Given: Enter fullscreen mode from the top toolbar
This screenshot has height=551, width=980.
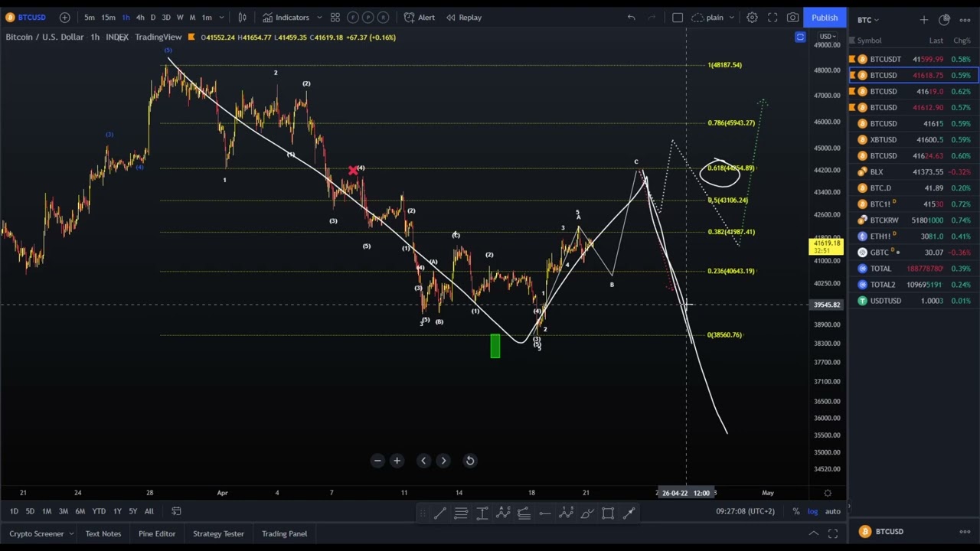Looking at the screenshot, I should [x=773, y=17].
